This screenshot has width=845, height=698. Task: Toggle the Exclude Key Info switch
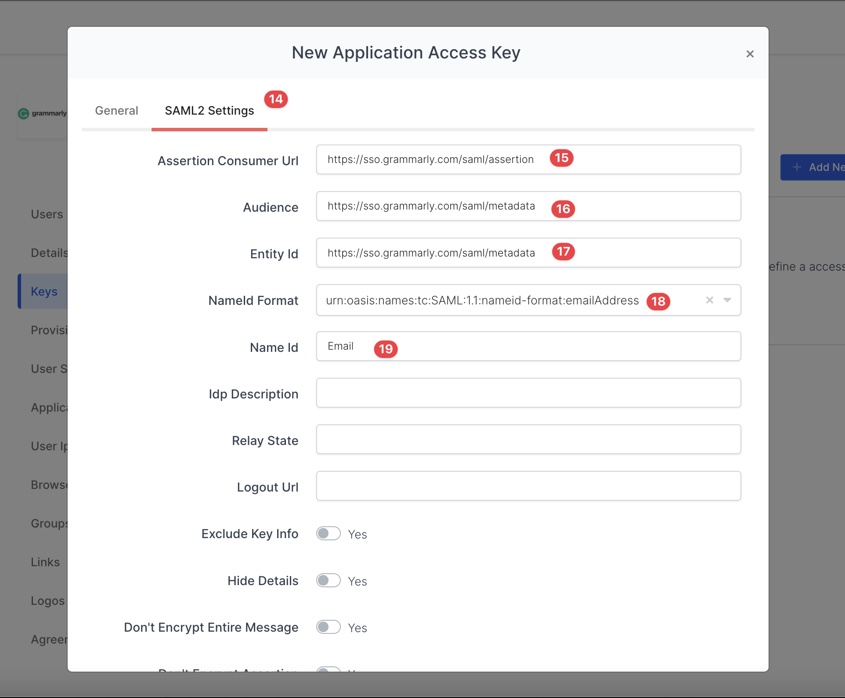[329, 534]
